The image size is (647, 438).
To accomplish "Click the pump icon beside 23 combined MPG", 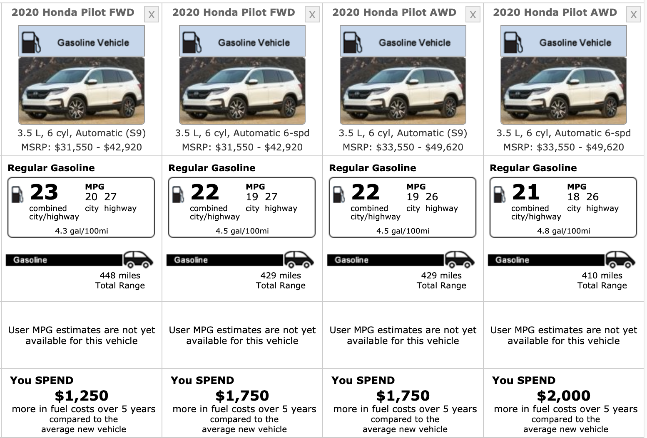I will pyautogui.click(x=17, y=194).
